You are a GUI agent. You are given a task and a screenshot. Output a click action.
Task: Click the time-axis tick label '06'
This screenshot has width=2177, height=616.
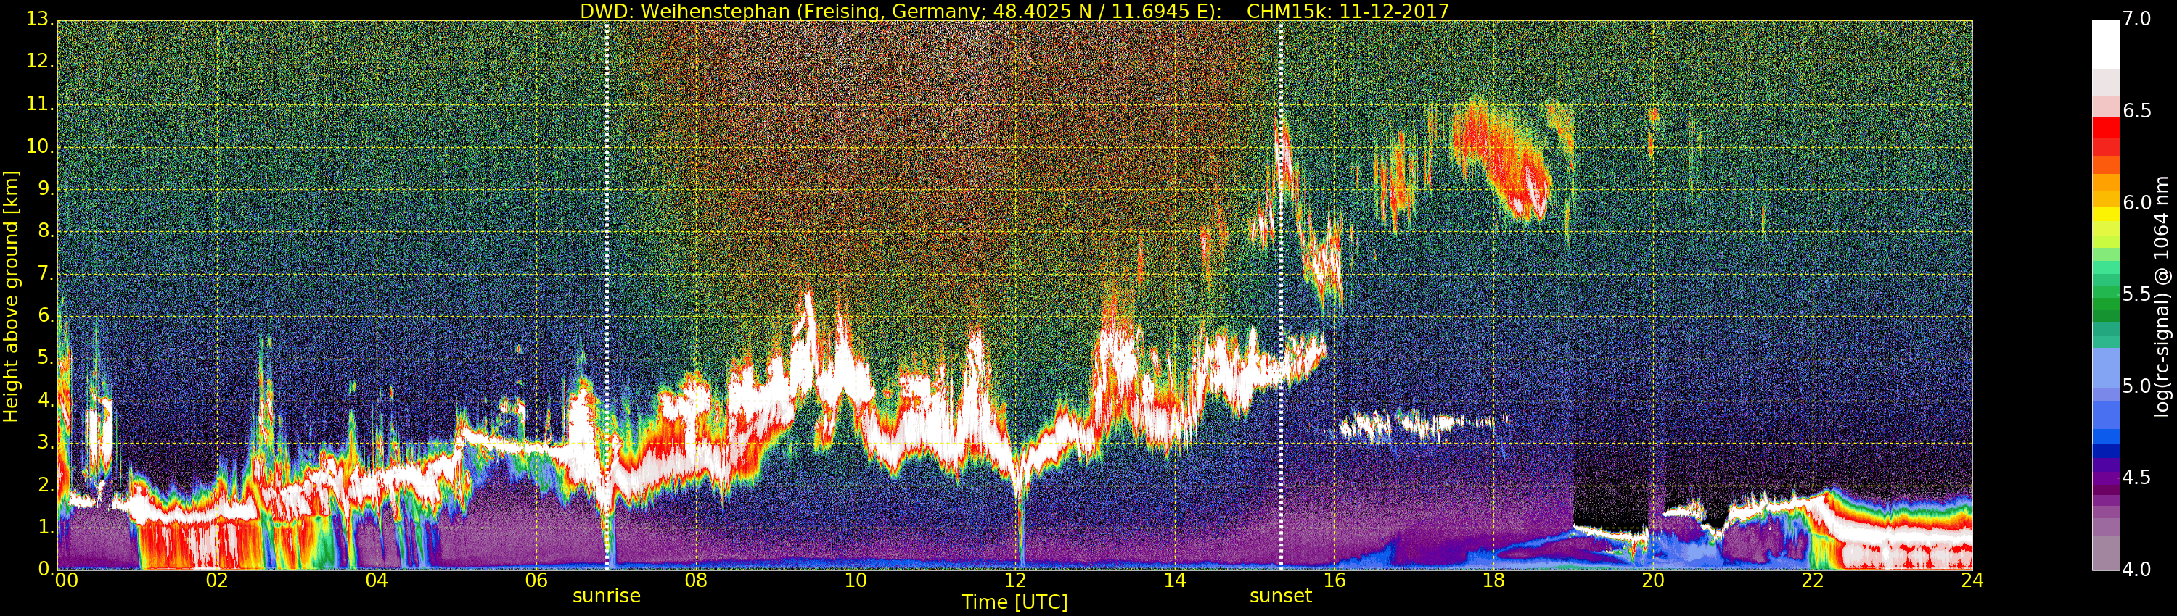coord(537,580)
